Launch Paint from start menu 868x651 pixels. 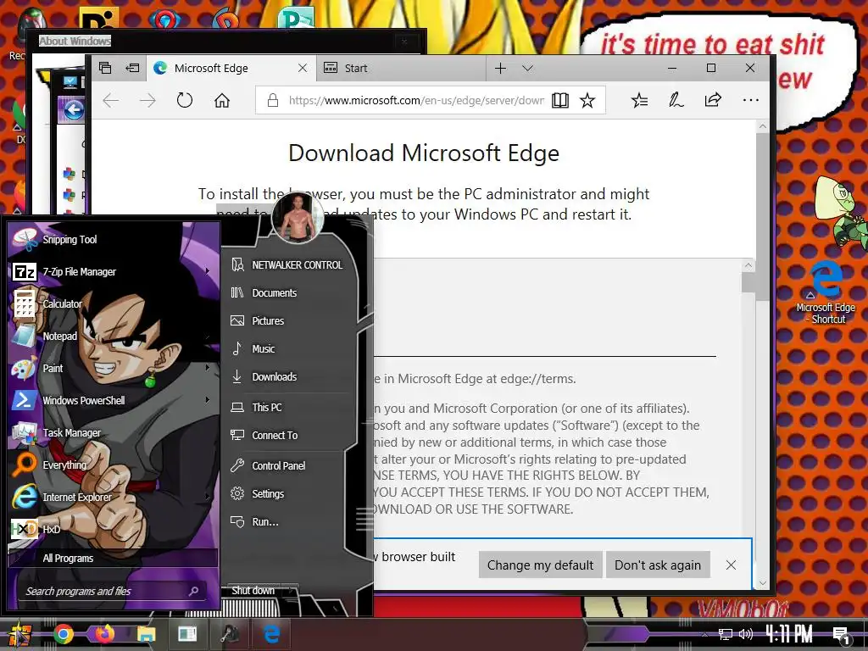point(114,368)
